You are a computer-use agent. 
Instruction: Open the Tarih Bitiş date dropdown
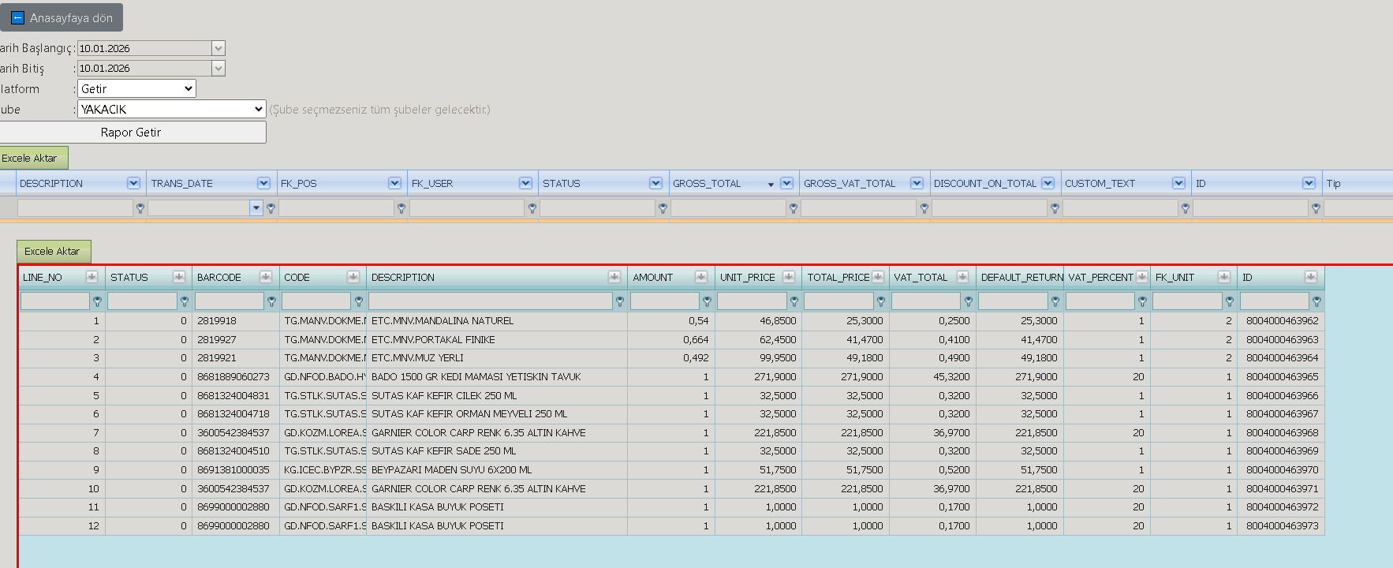[x=218, y=69]
